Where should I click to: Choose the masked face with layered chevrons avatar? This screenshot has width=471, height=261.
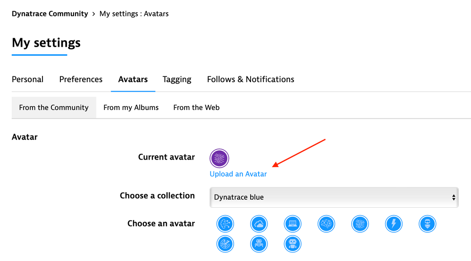coord(427,224)
